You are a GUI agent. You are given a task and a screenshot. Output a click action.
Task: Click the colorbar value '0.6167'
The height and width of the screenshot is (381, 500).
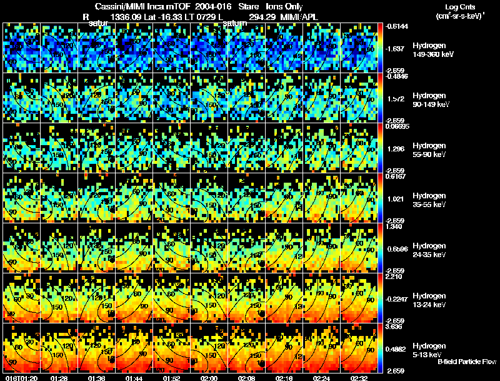tap(396, 177)
